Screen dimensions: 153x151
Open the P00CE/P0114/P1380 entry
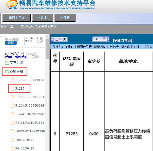point(30,131)
